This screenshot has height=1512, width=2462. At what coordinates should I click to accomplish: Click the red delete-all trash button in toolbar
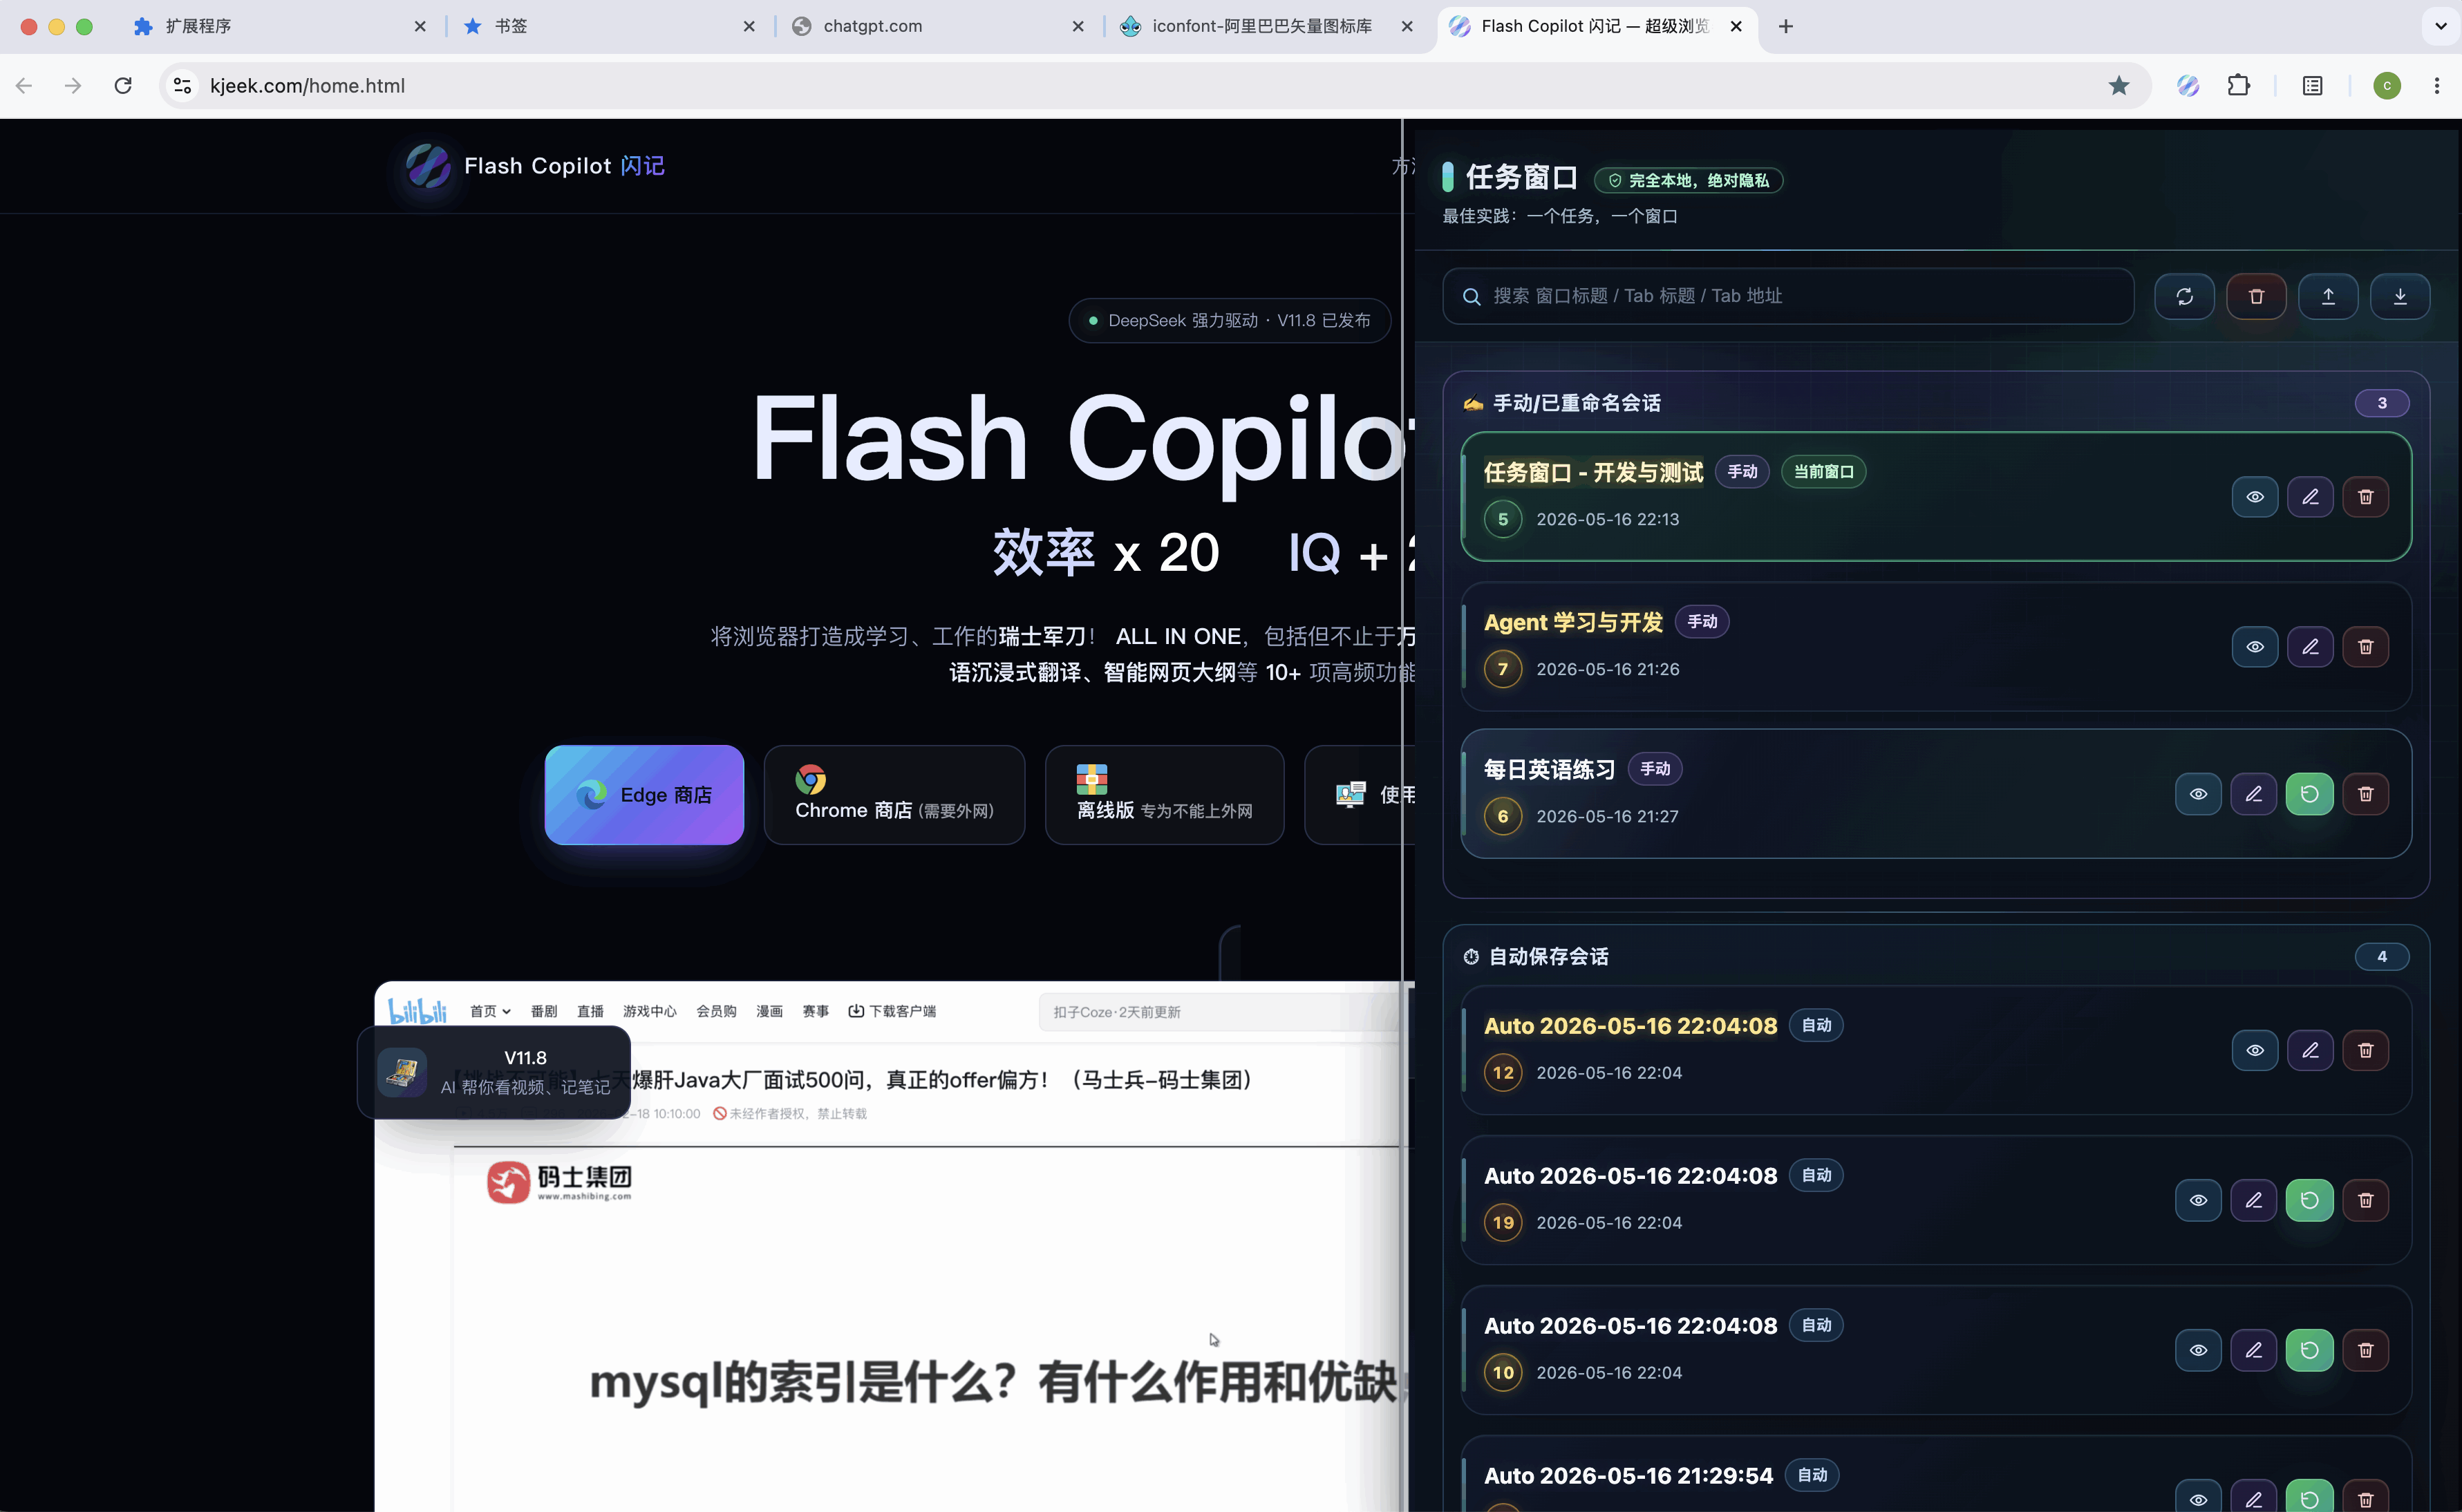[x=2256, y=296]
